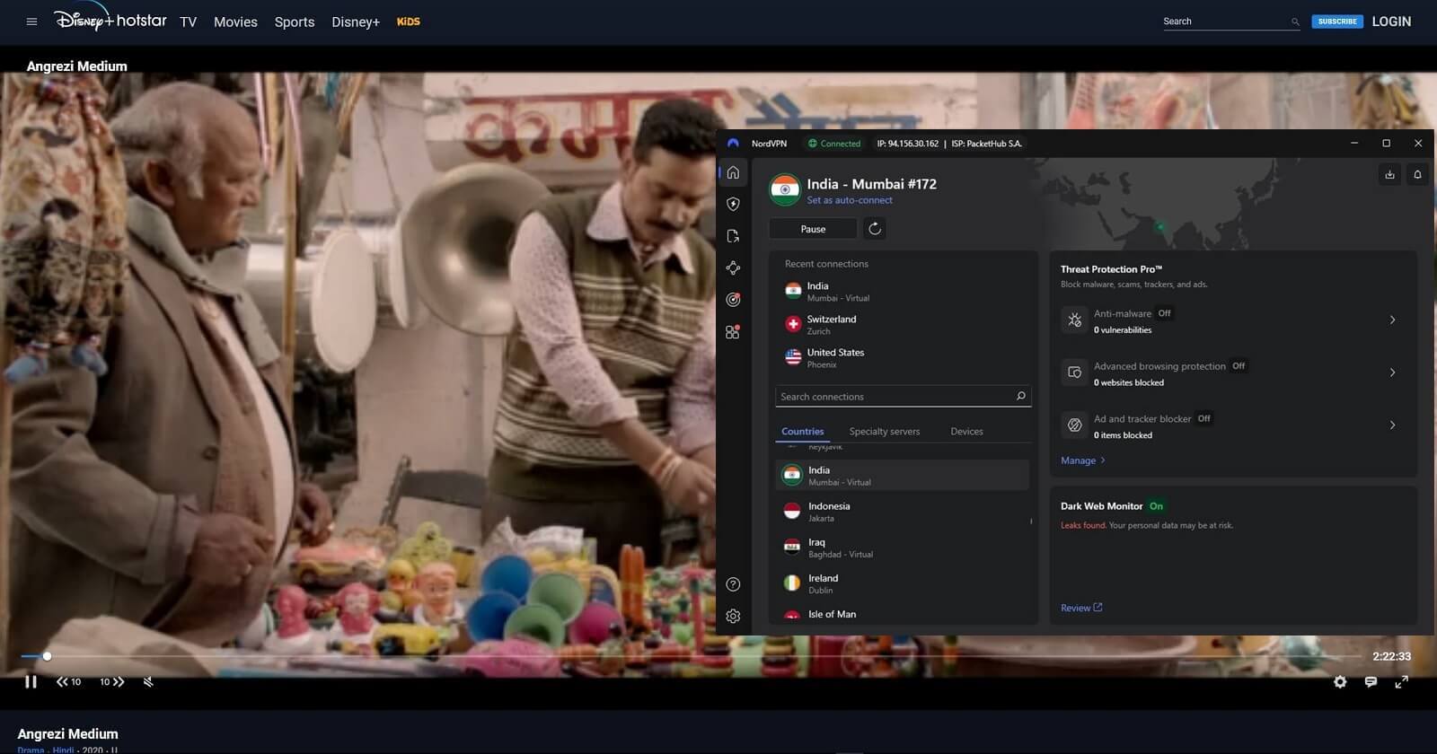Expand Advanced browsing protection chevron
This screenshot has width=1437, height=754.
[x=1392, y=373]
